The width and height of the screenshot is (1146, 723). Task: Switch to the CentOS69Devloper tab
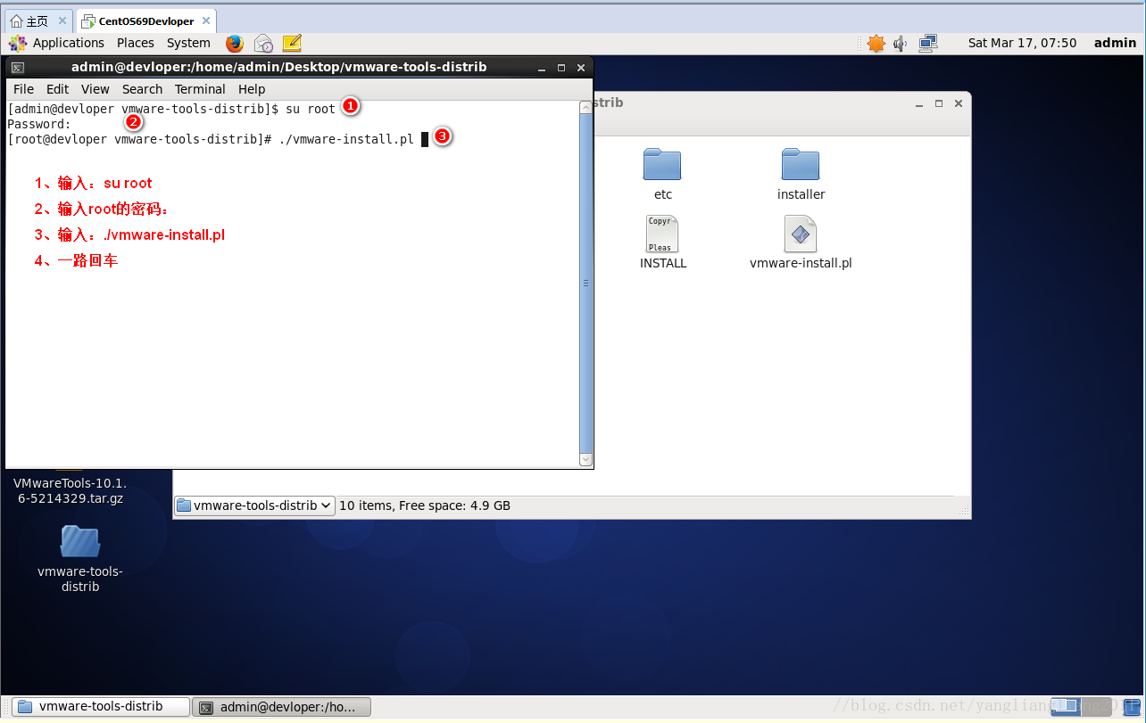[x=146, y=21]
